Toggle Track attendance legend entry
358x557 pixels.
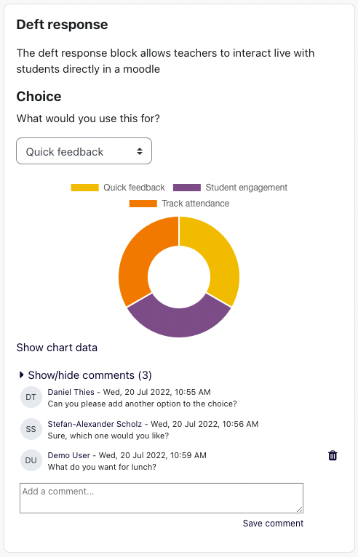point(179,204)
